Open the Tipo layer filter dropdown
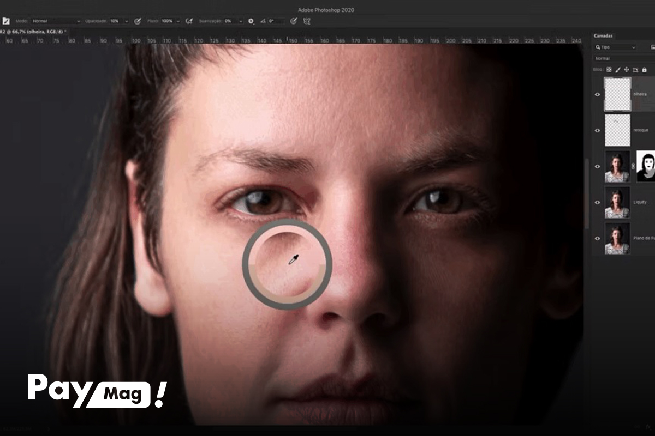This screenshot has height=436, width=655. tap(616, 47)
